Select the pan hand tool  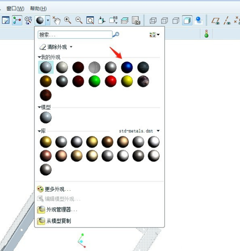pos(57,21)
